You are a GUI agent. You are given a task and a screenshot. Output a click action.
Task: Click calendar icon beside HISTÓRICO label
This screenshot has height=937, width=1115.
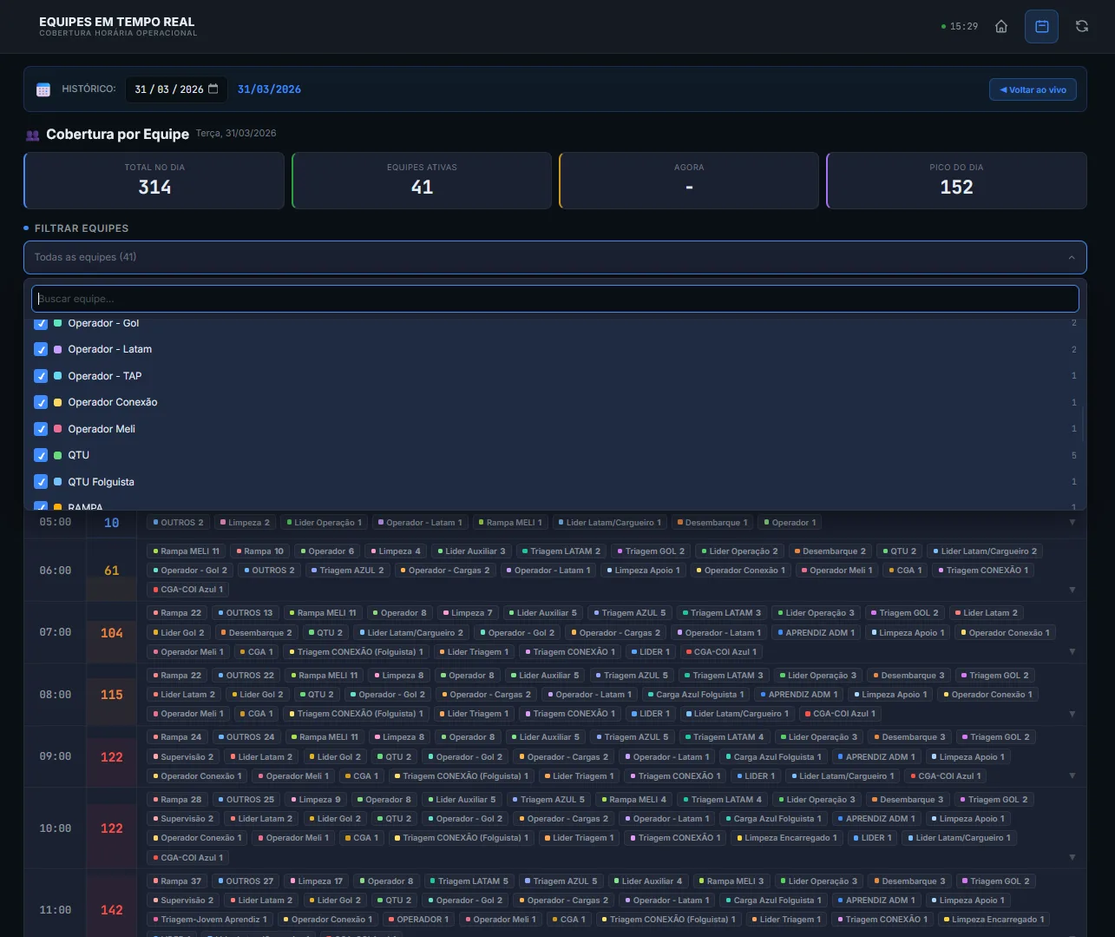[x=43, y=89]
